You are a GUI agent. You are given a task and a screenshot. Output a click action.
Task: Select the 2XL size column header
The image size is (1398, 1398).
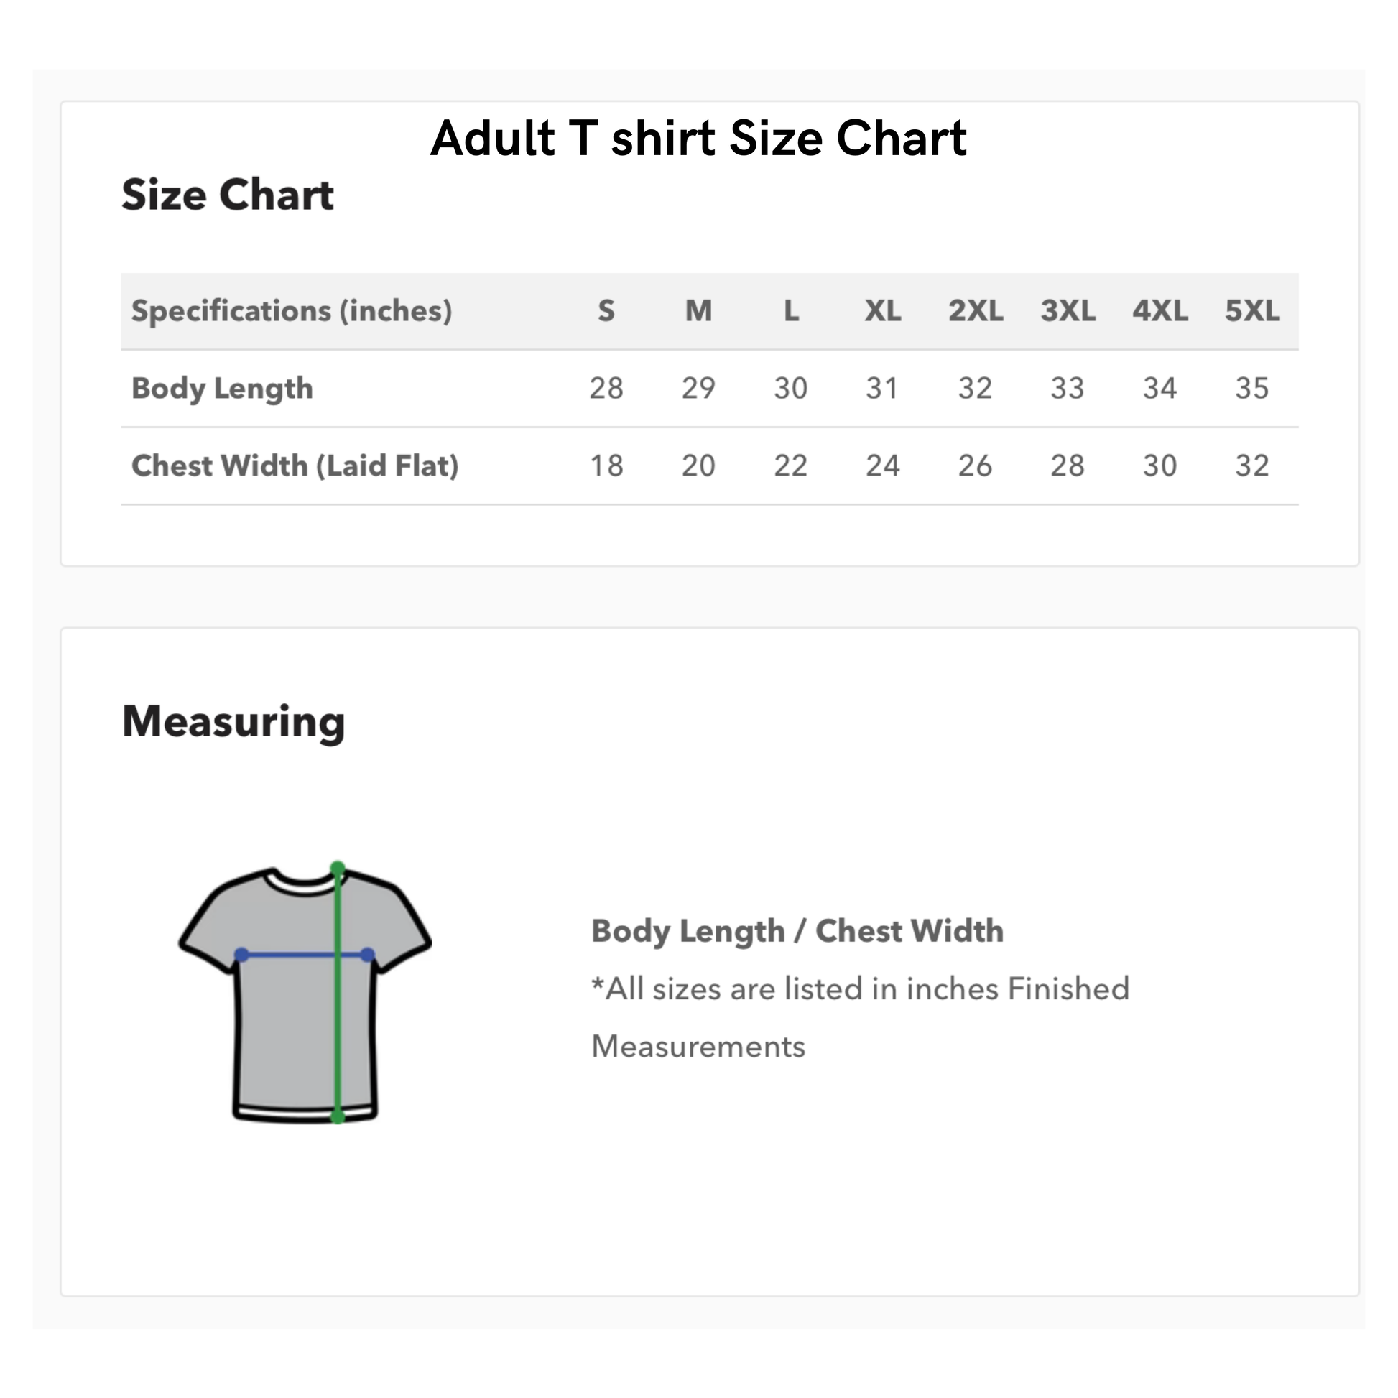click(975, 311)
